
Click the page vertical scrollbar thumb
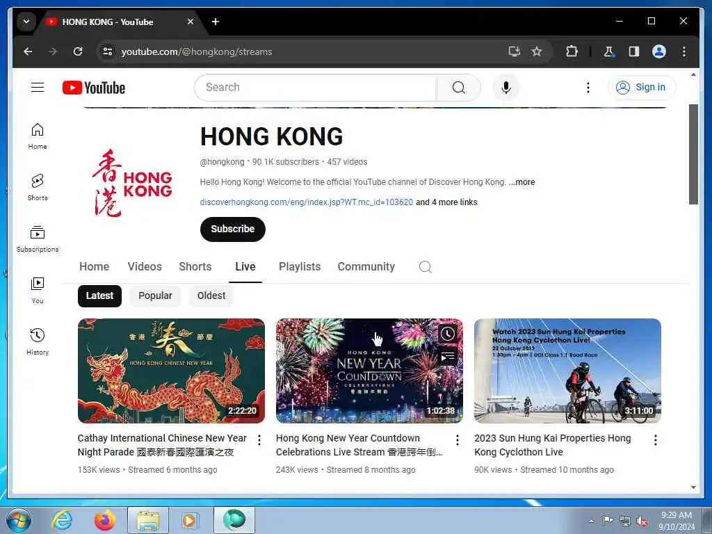pos(693,154)
